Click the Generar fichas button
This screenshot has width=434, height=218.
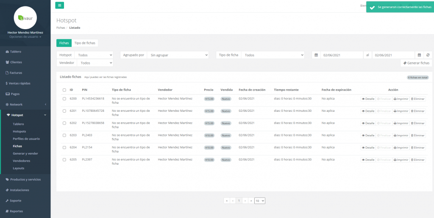click(x=416, y=63)
